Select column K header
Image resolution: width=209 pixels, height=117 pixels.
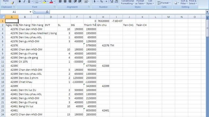coord(142,17)
